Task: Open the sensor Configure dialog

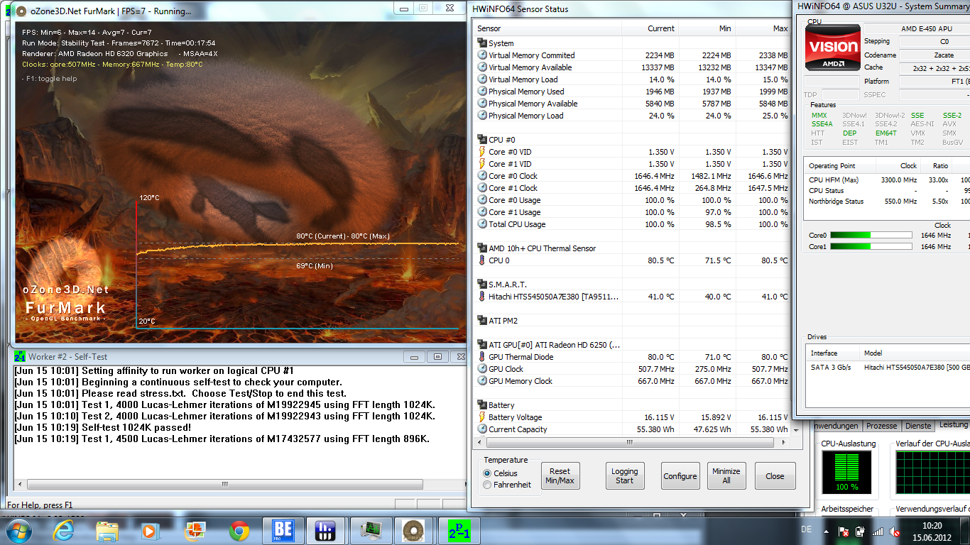Action: click(x=680, y=475)
